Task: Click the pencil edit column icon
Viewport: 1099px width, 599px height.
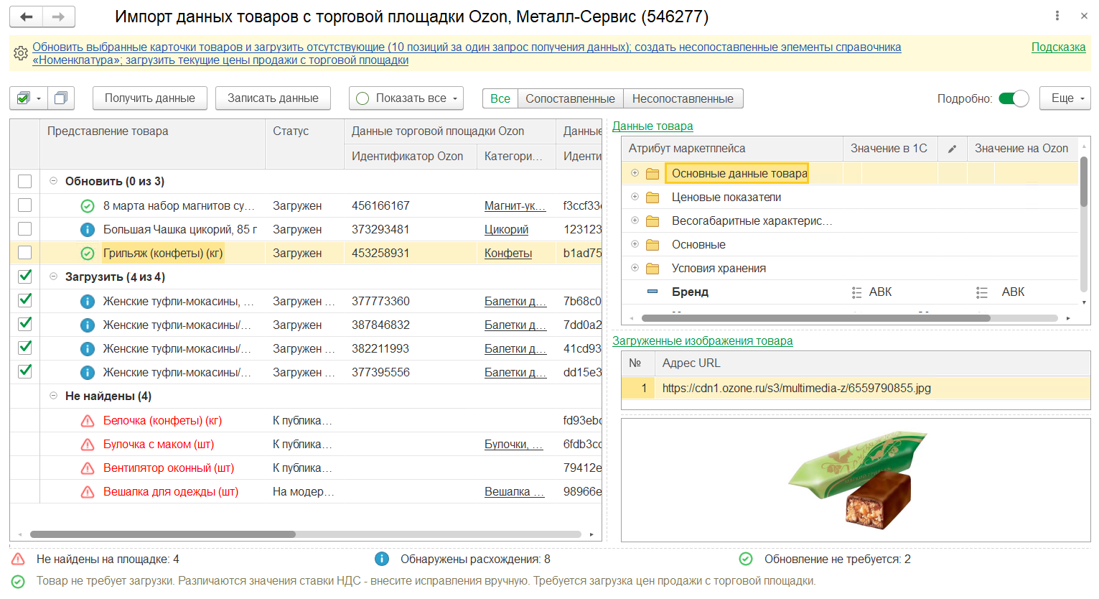Action: (952, 149)
